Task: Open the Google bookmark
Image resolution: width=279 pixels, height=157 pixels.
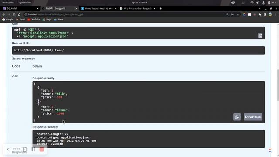Action: (x=8, y=20)
